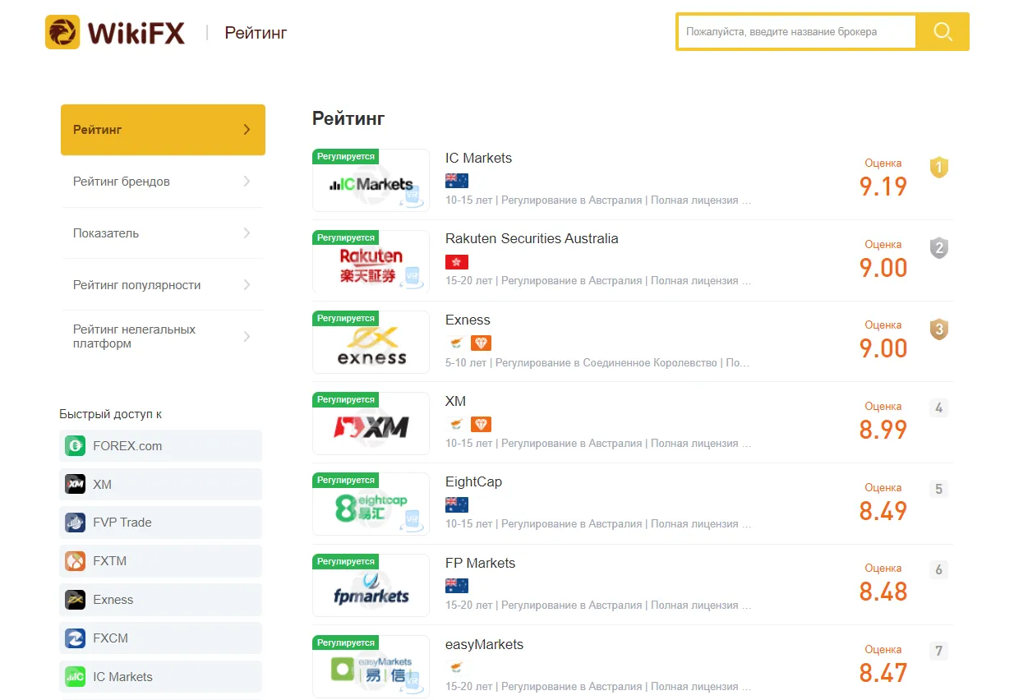Click the Hong Kong flag under Rakuten

[457, 262]
